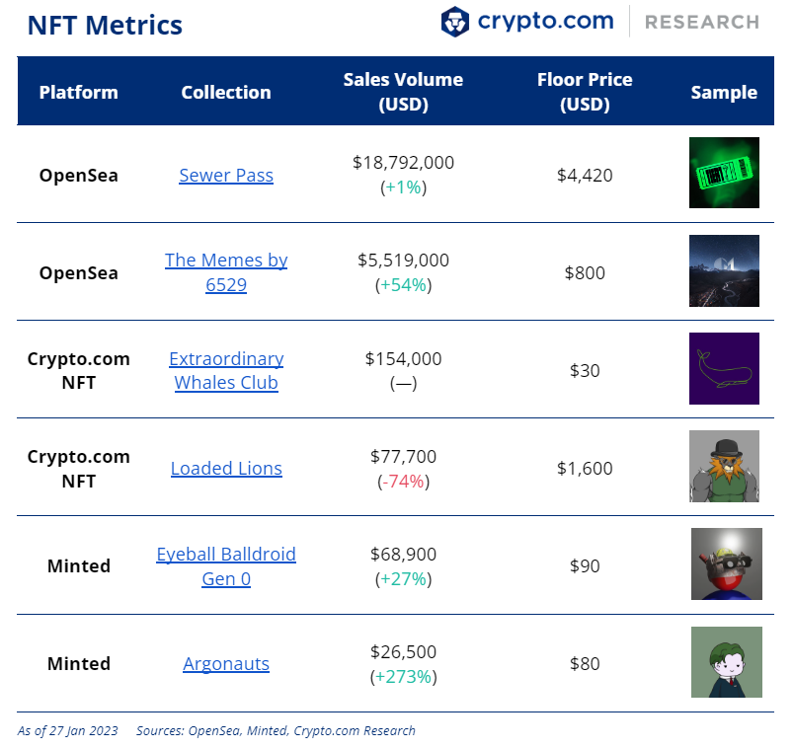Open the Eyeball Balldroid Gen 0 link
The image size is (793, 749).
tap(226, 566)
